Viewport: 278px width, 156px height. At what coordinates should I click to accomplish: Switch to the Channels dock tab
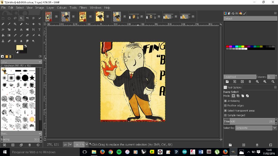[x=225, y=13]
